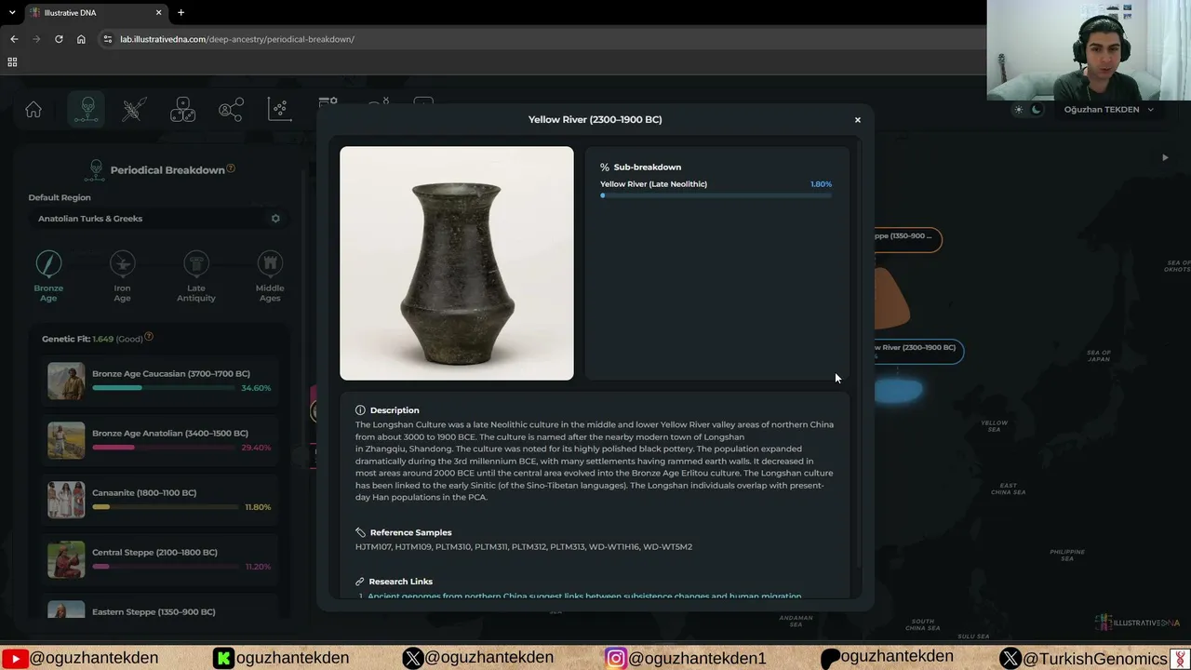Screen dimensions: 1191x670
Task: Click the reference samples list HJTM107, HJTM109
Action: pyautogui.click(x=524, y=547)
